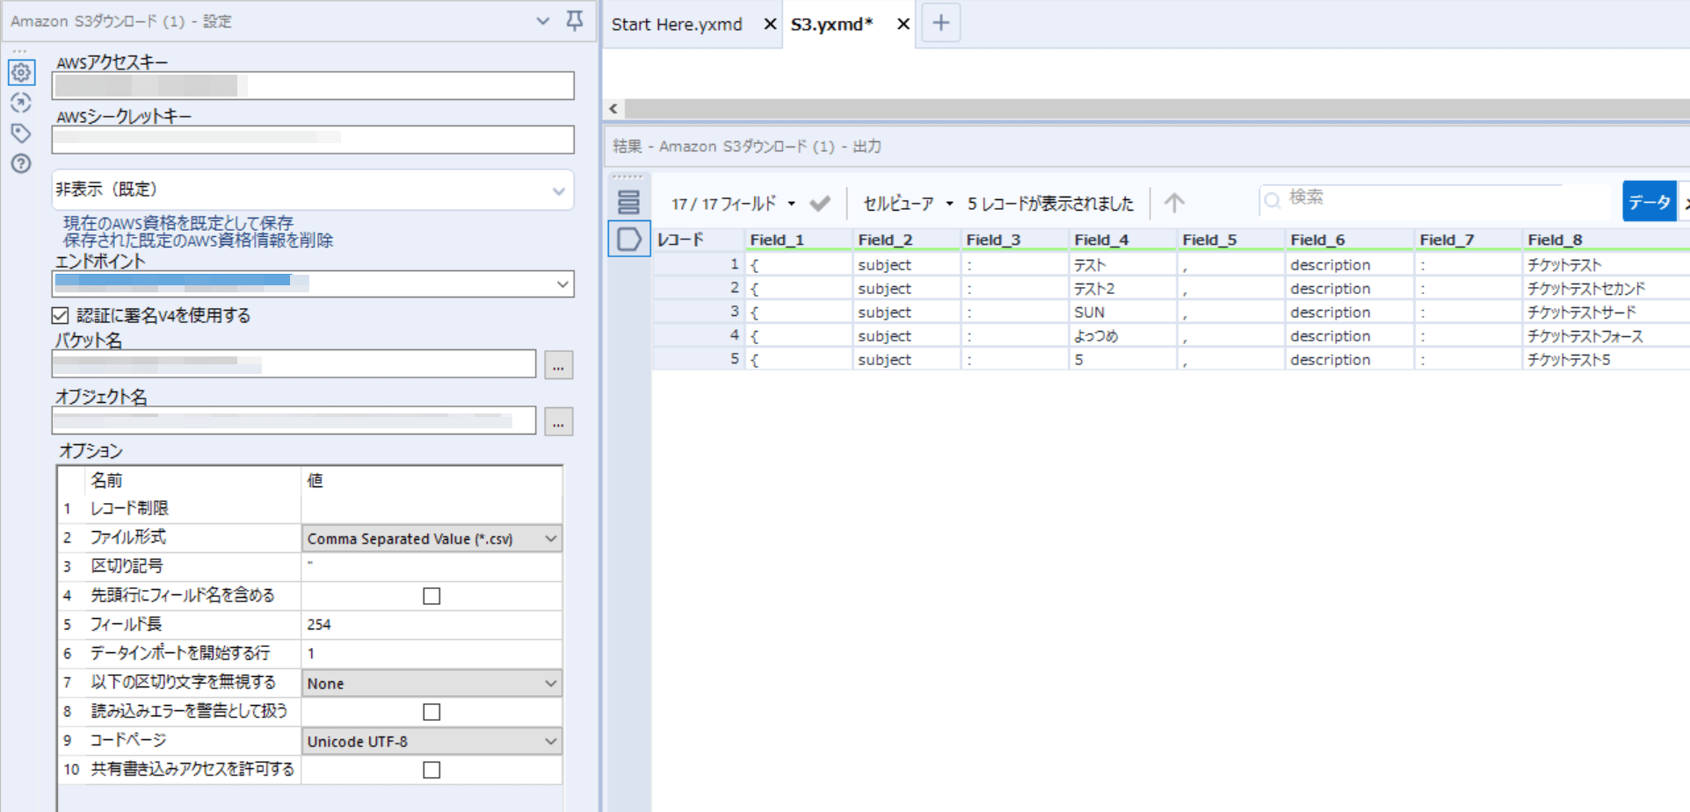The image size is (1690, 812).
Task: Click the バケット名 browse button
Action: pos(558,364)
